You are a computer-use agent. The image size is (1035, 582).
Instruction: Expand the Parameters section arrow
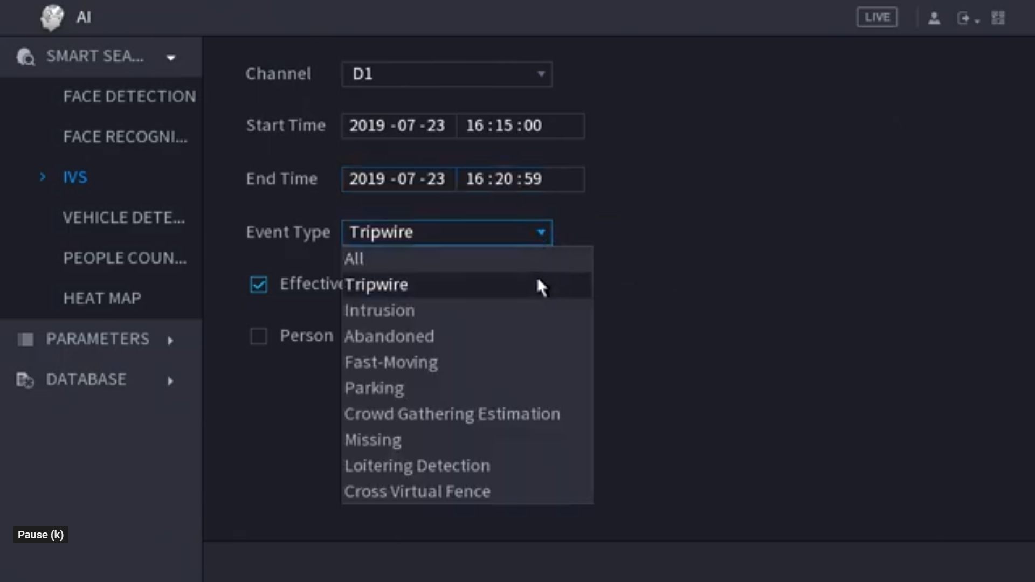pyautogui.click(x=170, y=341)
